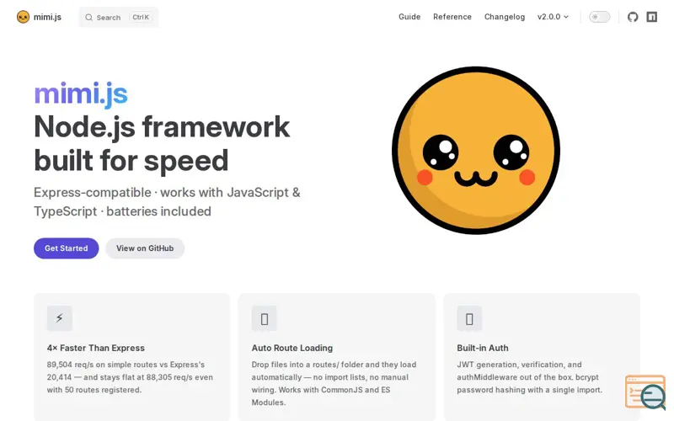Click the Built-in Auth card icon

469,319
